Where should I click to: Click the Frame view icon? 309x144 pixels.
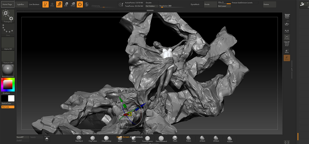point(287,37)
